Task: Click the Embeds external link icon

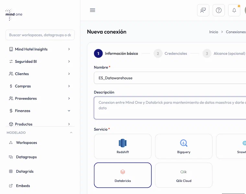Action: tap(11, 186)
